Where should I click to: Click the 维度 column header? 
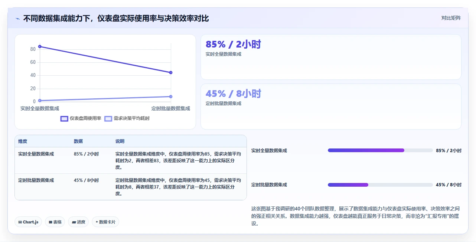[x=23, y=141]
